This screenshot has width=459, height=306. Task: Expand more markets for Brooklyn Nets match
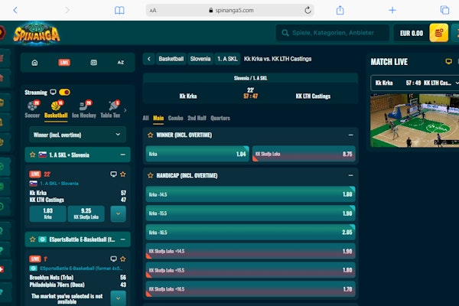point(119,298)
